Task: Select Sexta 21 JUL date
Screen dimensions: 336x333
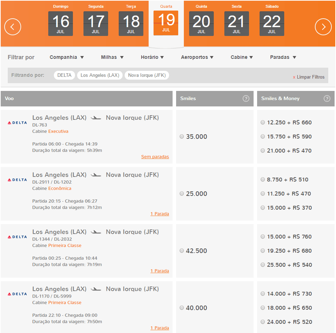Action: 237,23
